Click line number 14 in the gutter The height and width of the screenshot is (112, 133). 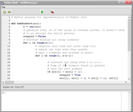pos(9,59)
